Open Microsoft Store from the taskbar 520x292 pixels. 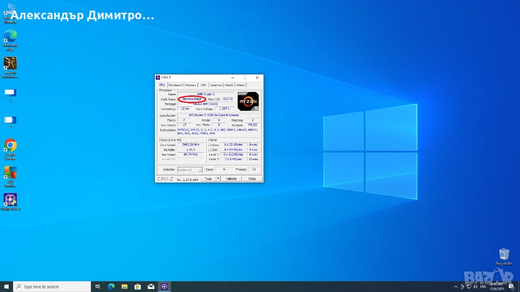(x=137, y=286)
